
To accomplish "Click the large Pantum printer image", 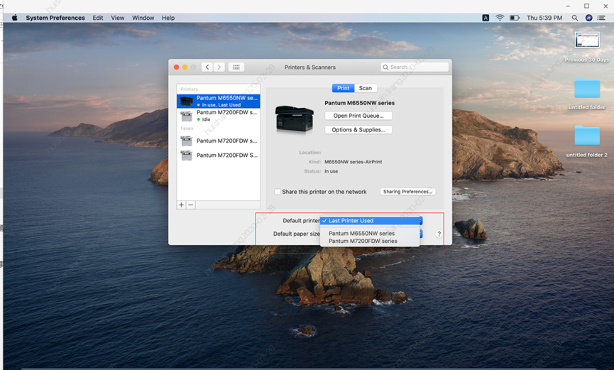I will (x=295, y=119).
